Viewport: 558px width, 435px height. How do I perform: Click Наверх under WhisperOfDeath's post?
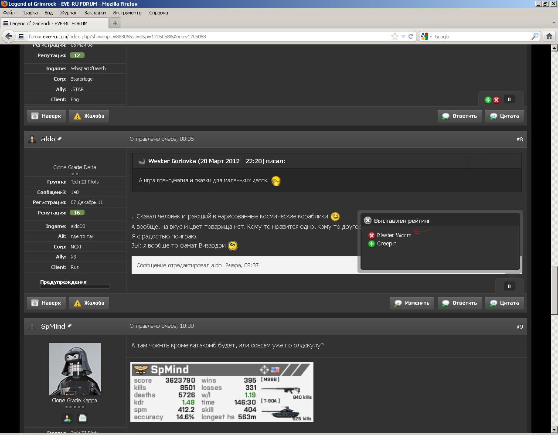(x=46, y=116)
